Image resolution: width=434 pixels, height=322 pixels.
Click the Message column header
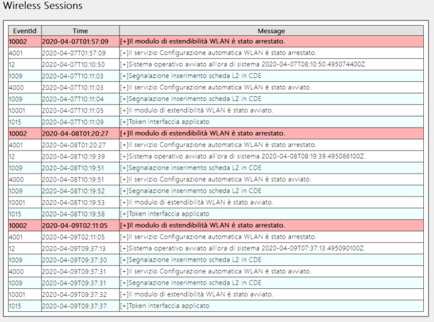coord(271,31)
